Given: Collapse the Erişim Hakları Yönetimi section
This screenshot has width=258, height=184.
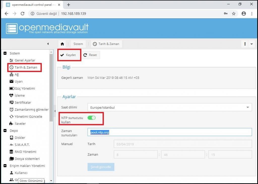Looking at the screenshot, I should [x=5, y=166].
